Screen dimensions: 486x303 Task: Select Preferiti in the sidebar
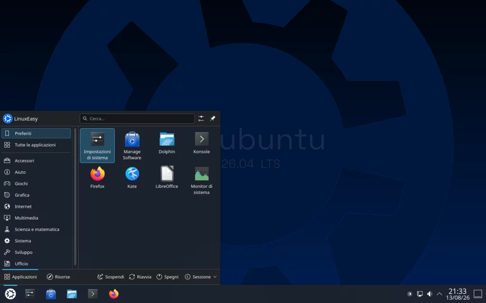(36, 133)
